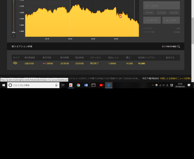The width and height of the screenshot is (194, 159).
Task: Click the LOW trade button
Action: (171, 20)
